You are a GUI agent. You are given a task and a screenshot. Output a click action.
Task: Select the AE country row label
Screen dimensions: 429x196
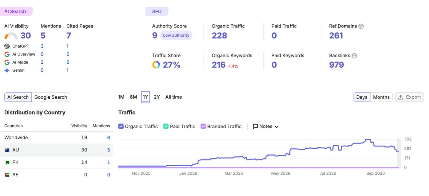(15, 175)
